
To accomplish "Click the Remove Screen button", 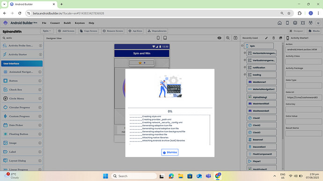I will click(113, 31).
